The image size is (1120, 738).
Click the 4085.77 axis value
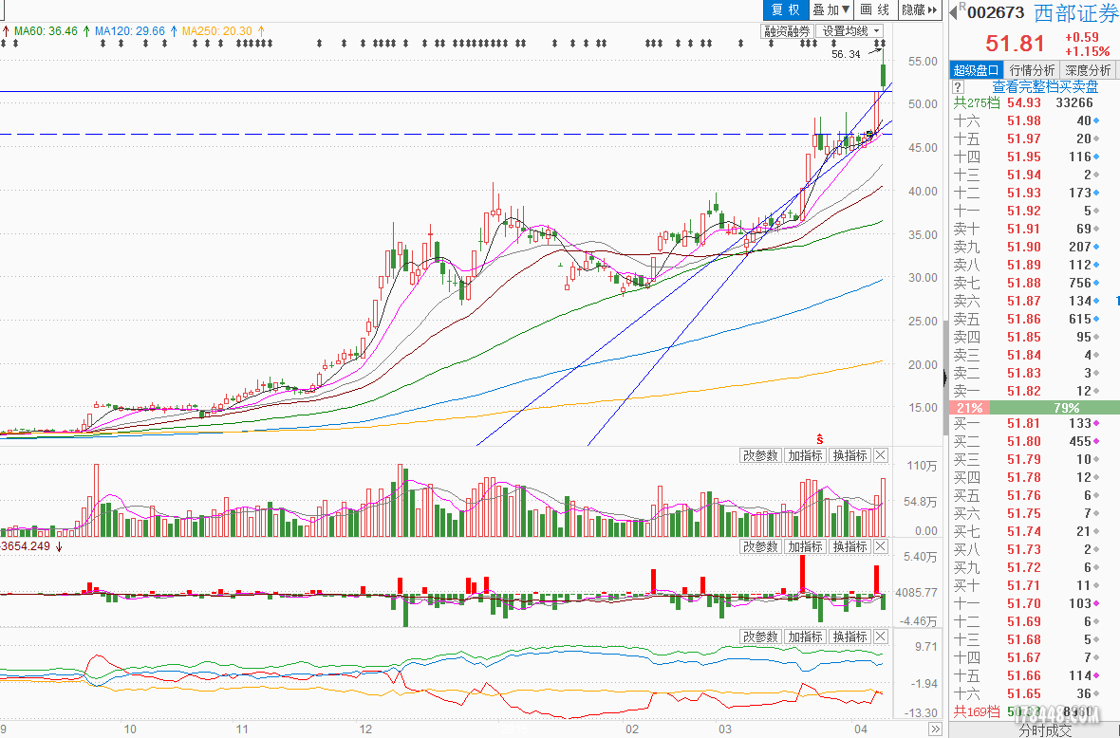coord(916,593)
